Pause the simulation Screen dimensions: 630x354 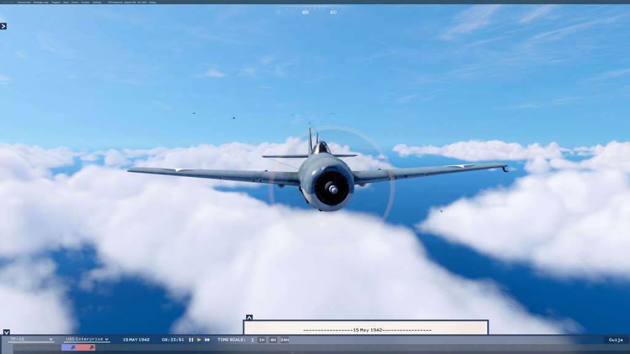191,339
